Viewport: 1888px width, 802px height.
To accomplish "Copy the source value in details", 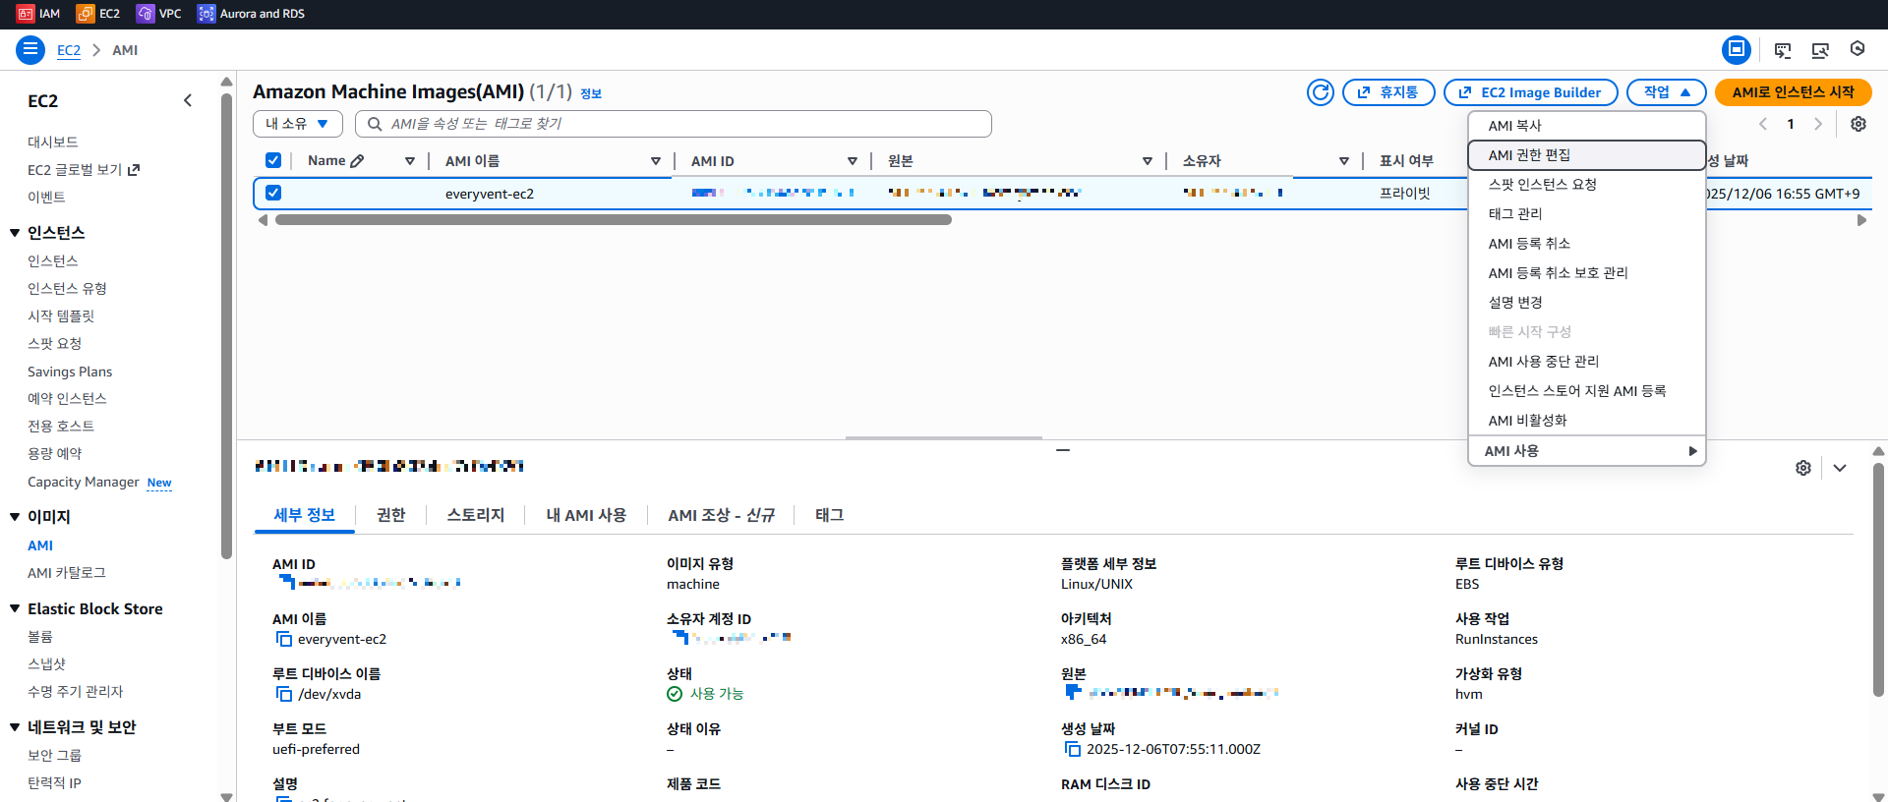I will pyautogui.click(x=1073, y=692).
